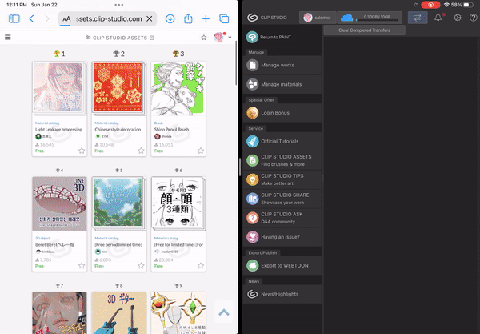Click the clip-studio.com address field
Image resolution: width=480 pixels, height=334 pixels.
107,18
